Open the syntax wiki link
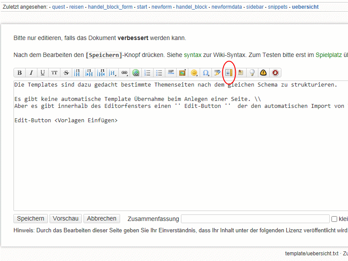 click(192, 55)
